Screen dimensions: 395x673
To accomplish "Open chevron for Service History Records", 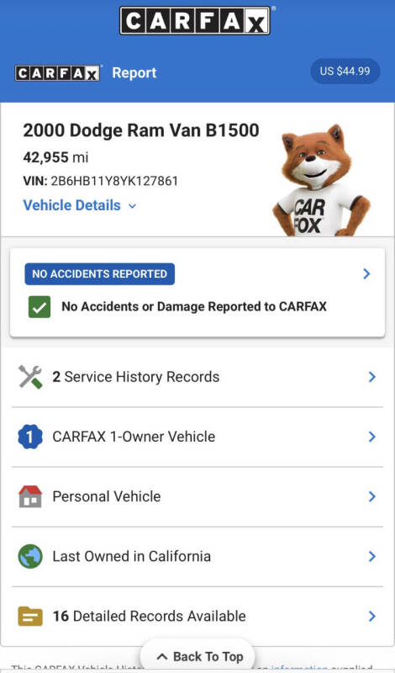I will pyautogui.click(x=371, y=377).
